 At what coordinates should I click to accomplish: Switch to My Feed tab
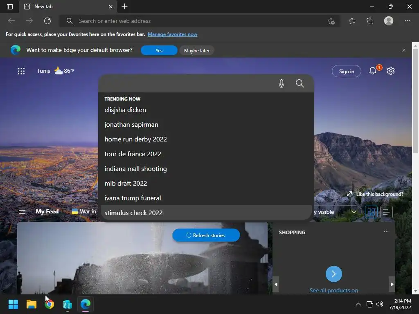coord(47,211)
